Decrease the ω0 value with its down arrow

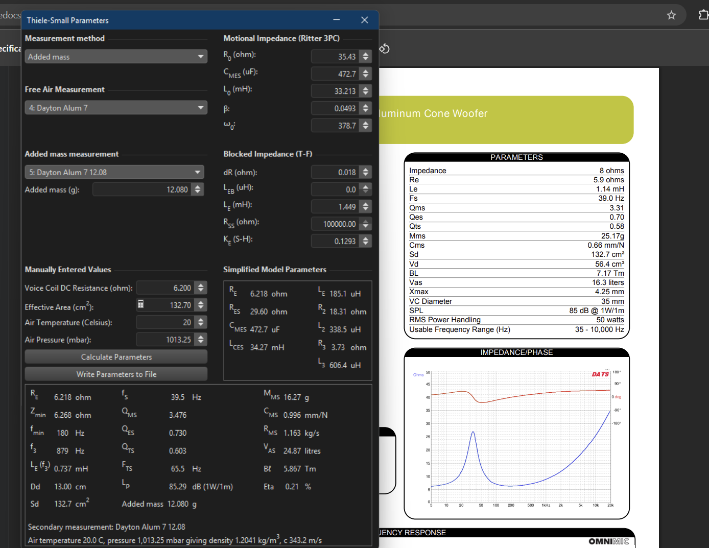366,128
